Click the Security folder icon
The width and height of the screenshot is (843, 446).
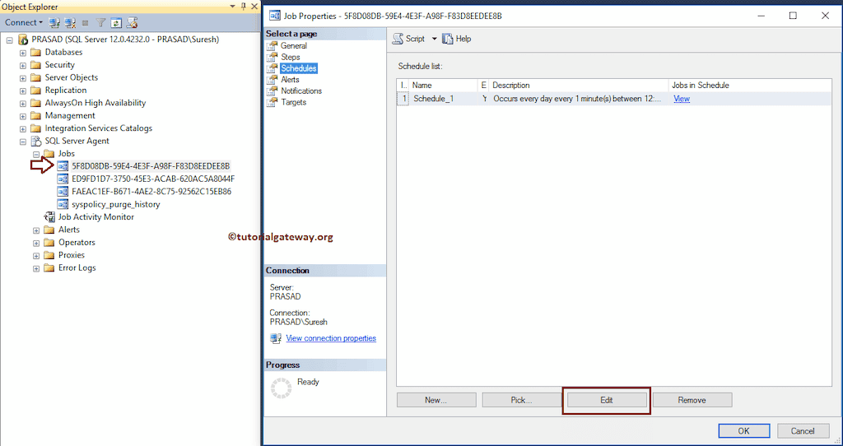tap(36, 65)
